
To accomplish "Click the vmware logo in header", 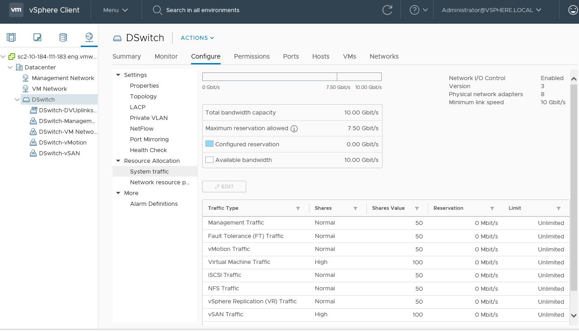I will pyautogui.click(x=16, y=10).
